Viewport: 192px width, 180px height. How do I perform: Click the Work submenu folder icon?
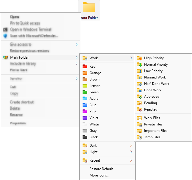click(85, 58)
